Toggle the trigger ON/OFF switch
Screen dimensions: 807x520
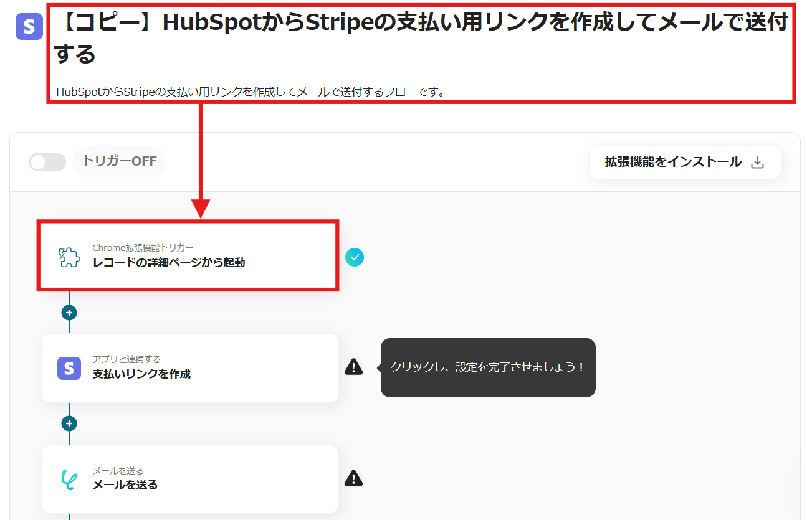click(47, 162)
